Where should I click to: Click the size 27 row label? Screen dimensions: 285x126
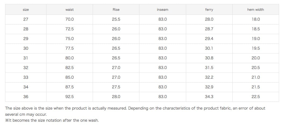pos(26,19)
